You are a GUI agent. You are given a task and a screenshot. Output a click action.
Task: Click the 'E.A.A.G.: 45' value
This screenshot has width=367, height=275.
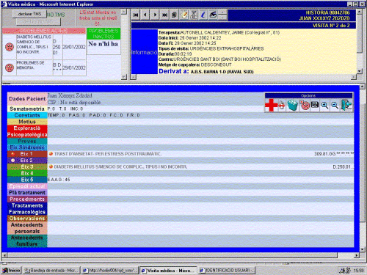point(59,180)
